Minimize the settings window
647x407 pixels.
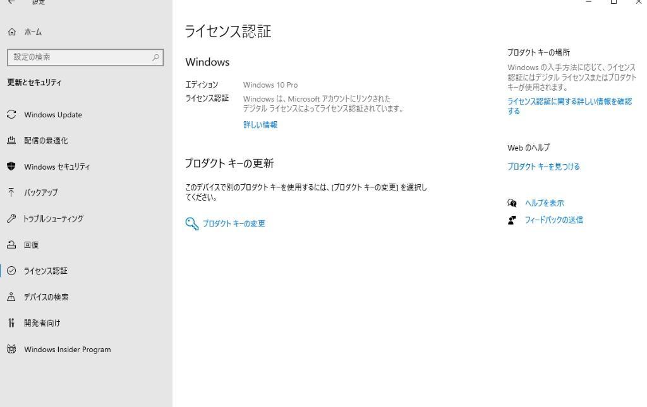589,2
